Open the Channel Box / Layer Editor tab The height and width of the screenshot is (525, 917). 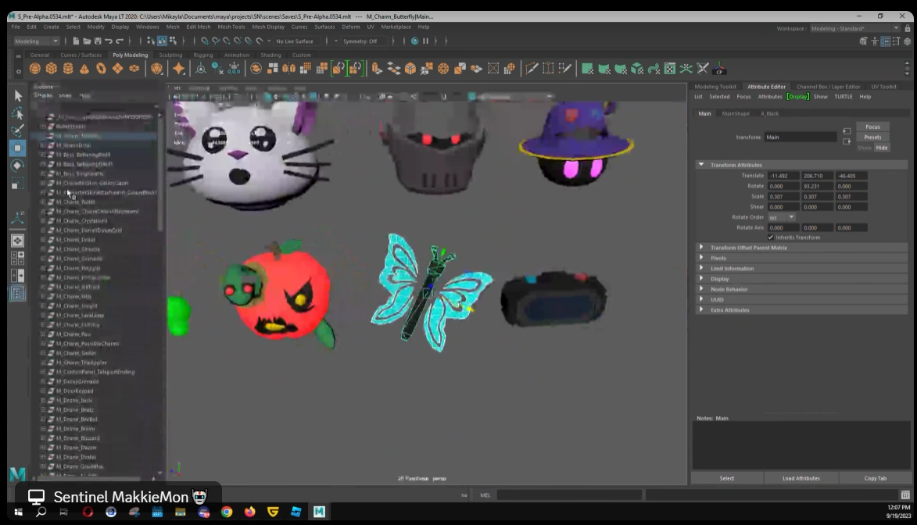828,87
